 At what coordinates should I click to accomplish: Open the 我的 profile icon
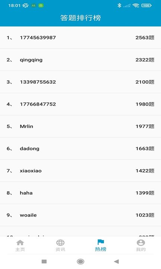(x=141, y=242)
